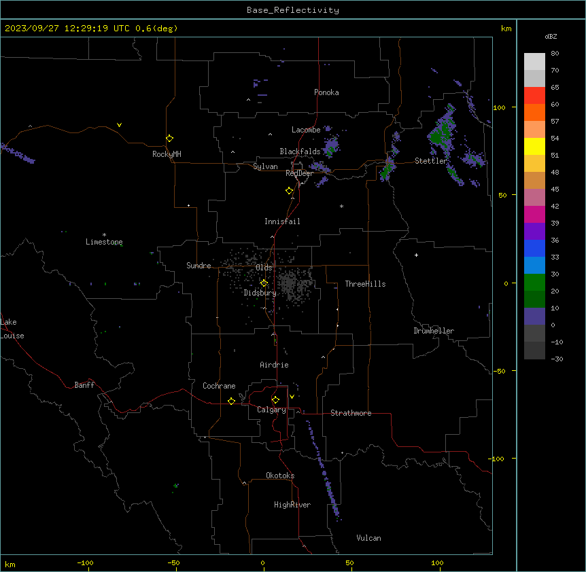Viewport: 586px width, 572px height.
Task: Select the Calgary city label
Action: [x=272, y=410]
